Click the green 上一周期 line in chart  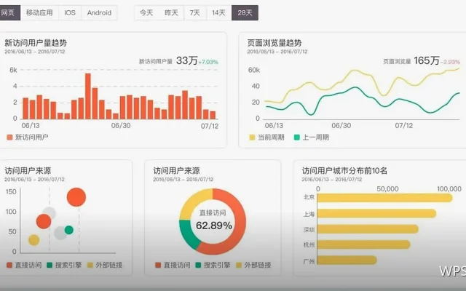coord(354,88)
